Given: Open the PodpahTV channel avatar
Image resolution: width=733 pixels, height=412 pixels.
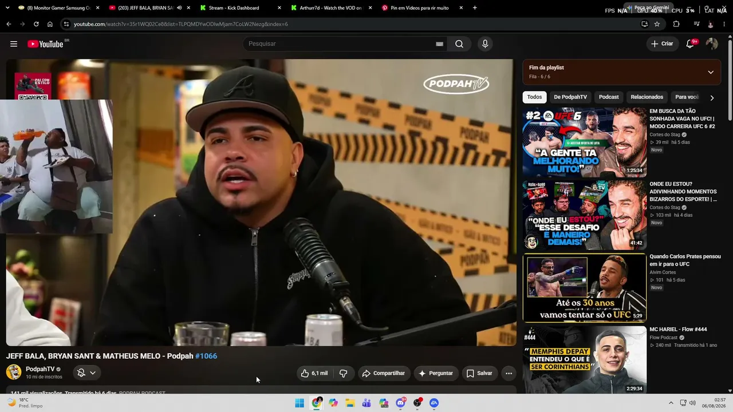Looking at the screenshot, I should click(x=14, y=372).
